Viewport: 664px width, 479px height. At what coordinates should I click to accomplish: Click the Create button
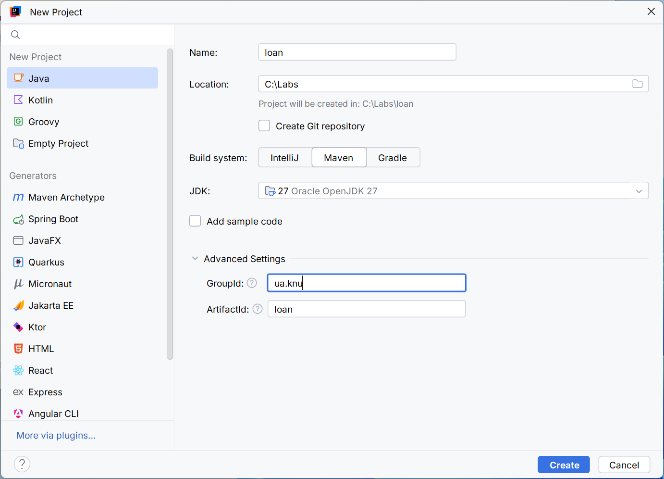[564, 465]
